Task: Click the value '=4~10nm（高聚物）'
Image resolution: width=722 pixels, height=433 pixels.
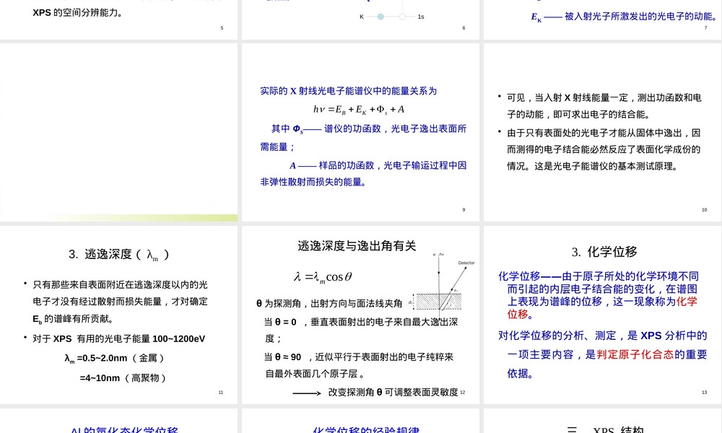Action: [x=123, y=378]
